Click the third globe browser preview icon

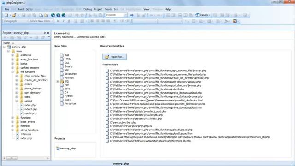point(64,15)
